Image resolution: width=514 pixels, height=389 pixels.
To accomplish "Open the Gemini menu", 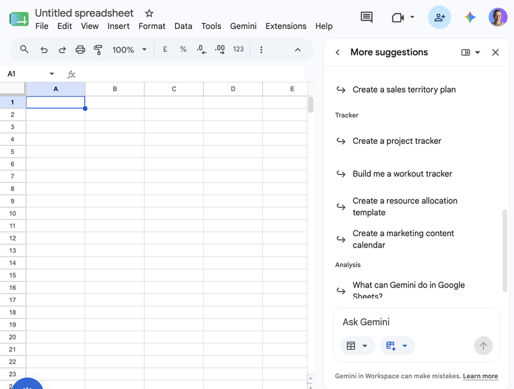I will 244,26.
